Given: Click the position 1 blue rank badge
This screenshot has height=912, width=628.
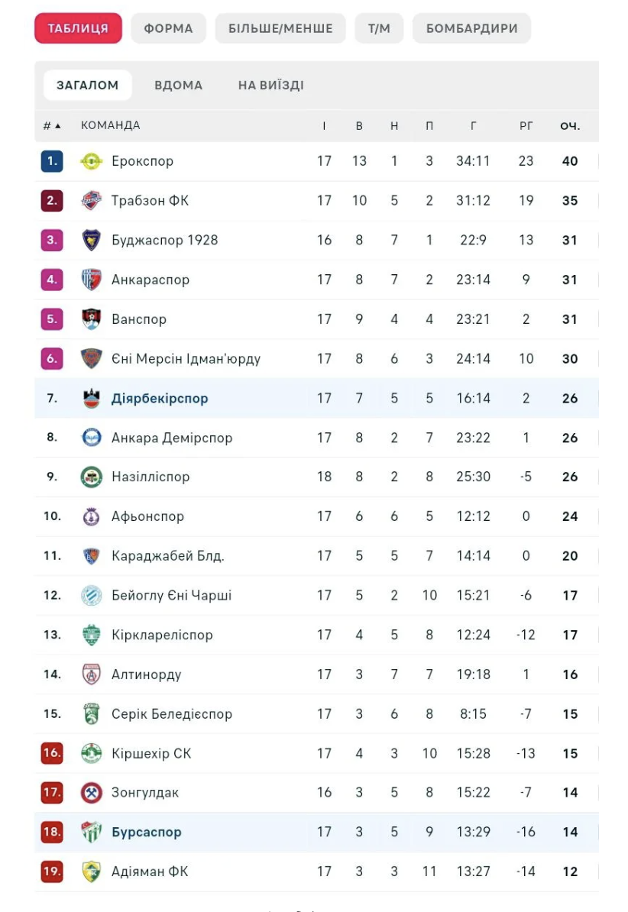Looking at the screenshot, I should click(x=52, y=161).
